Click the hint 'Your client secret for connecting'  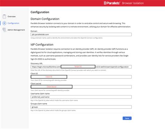pos(50,90)
